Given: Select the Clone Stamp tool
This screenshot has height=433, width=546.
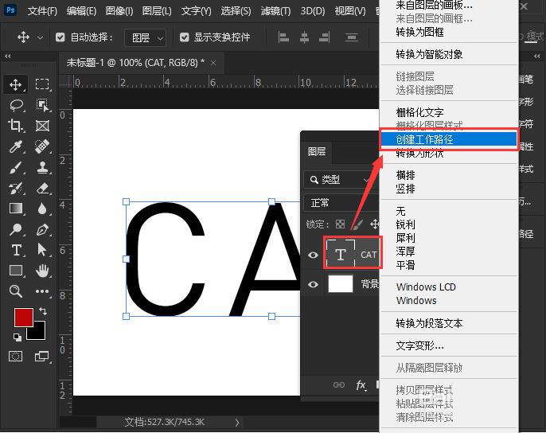Looking at the screenshot, I should pyautogui.click(x=42, y=167).
